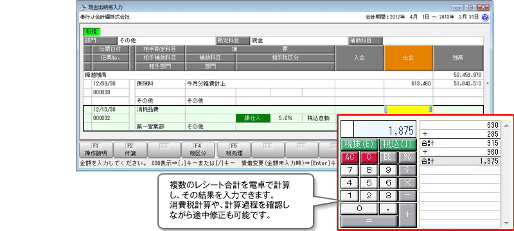Viewport: 514px width, 231px height.
Task: Click the F5 税処理 function key
Action: click(233, 150)
